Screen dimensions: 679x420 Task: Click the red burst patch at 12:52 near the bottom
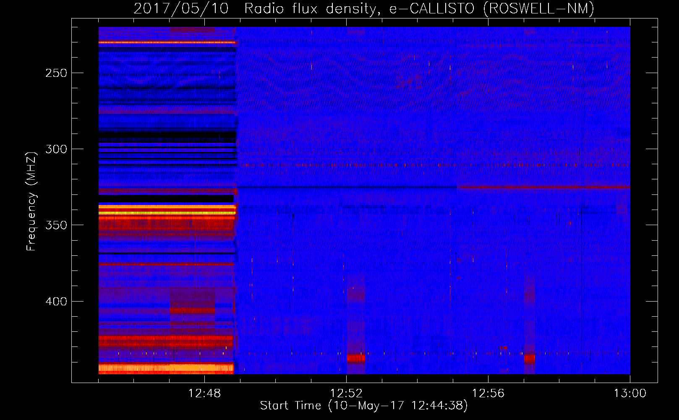pos(356,358)
